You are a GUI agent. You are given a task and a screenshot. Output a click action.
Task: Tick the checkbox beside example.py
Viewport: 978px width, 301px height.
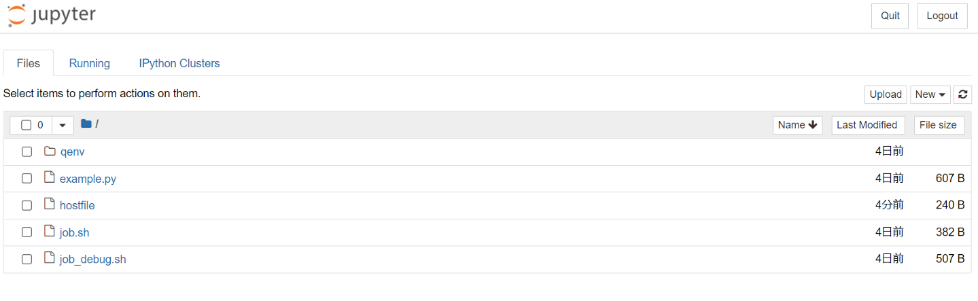[27, 179]
